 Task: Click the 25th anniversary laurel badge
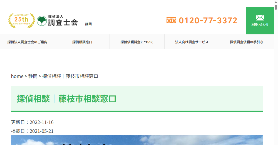point(21,20)
